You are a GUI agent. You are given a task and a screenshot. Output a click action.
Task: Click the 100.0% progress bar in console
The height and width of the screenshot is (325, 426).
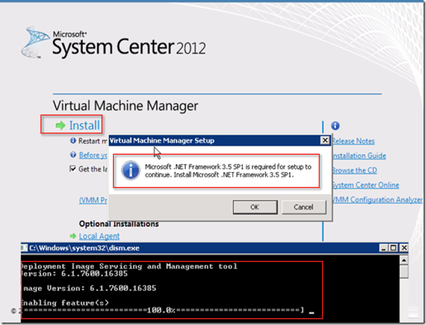point(162,310)
